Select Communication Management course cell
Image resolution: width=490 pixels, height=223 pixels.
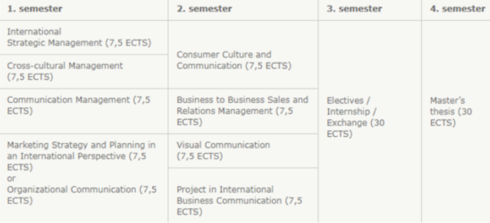[x=79, y=105]
